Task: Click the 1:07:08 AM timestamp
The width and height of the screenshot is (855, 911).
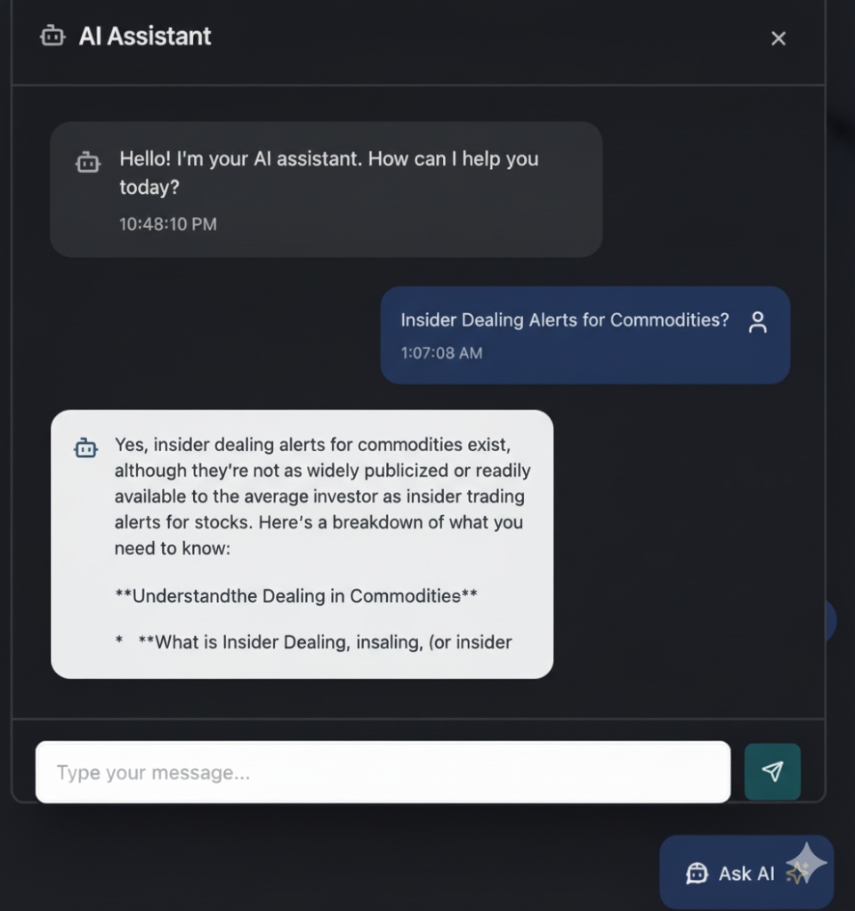Action: [x=441, y=353]
